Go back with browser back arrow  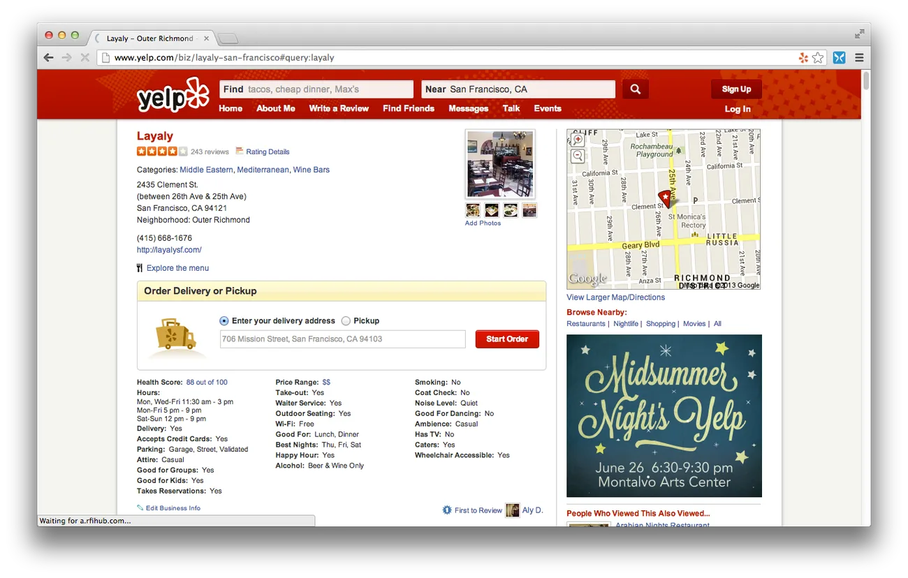coord(48,57)
